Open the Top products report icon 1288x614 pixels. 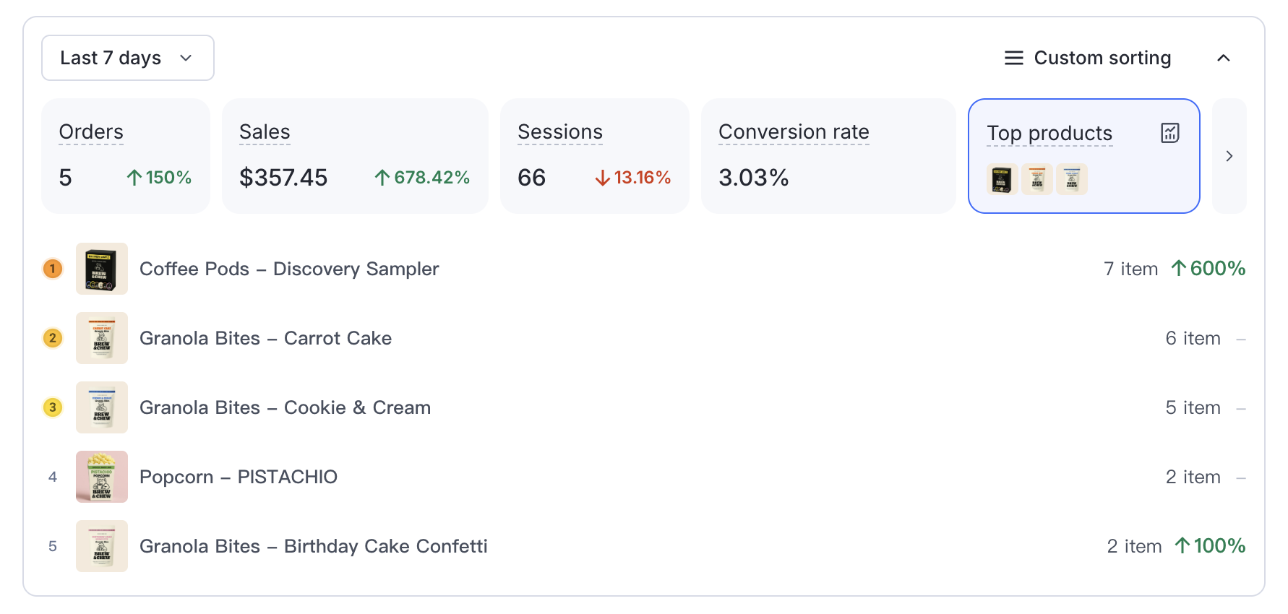1169,133
